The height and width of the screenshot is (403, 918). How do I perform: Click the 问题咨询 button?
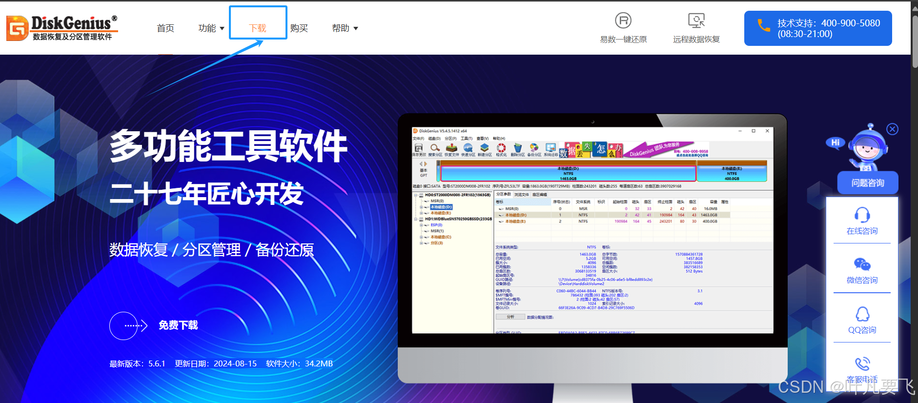[868, 183]
